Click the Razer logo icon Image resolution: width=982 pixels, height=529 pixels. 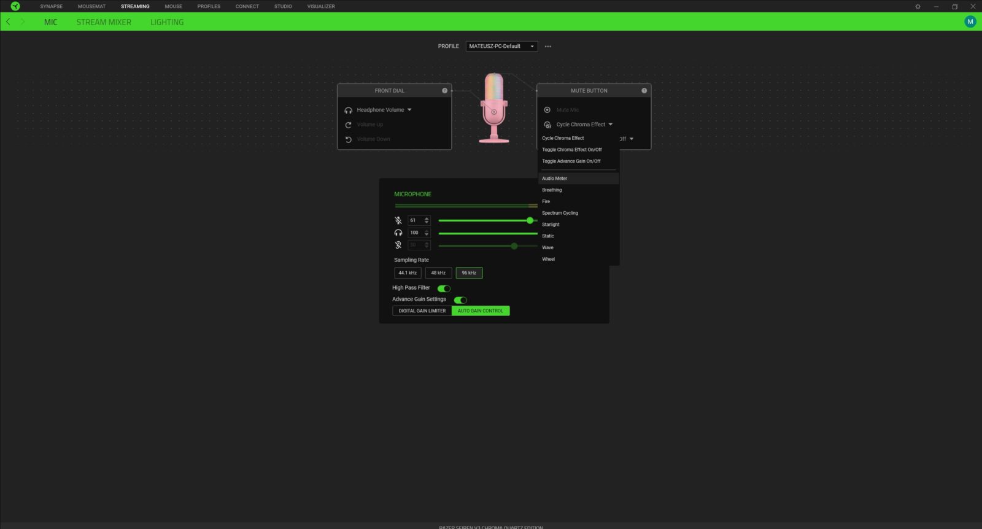click(15, 6)
